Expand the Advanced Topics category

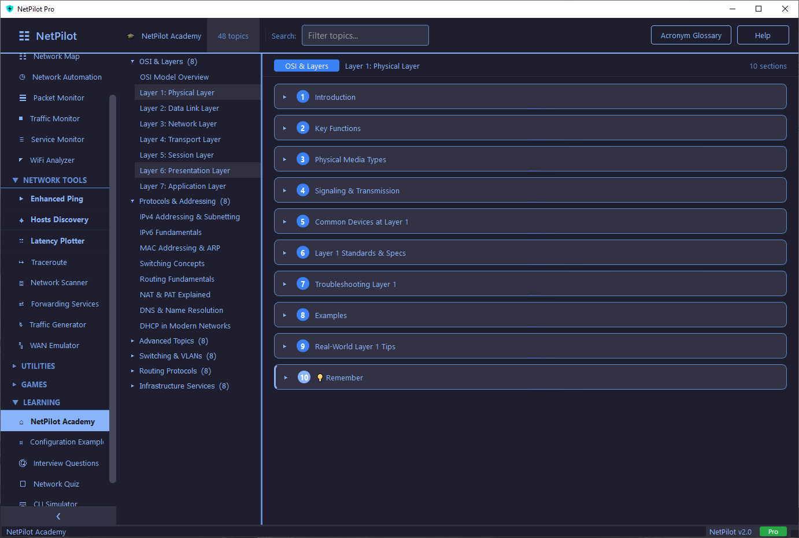point(132,341)
